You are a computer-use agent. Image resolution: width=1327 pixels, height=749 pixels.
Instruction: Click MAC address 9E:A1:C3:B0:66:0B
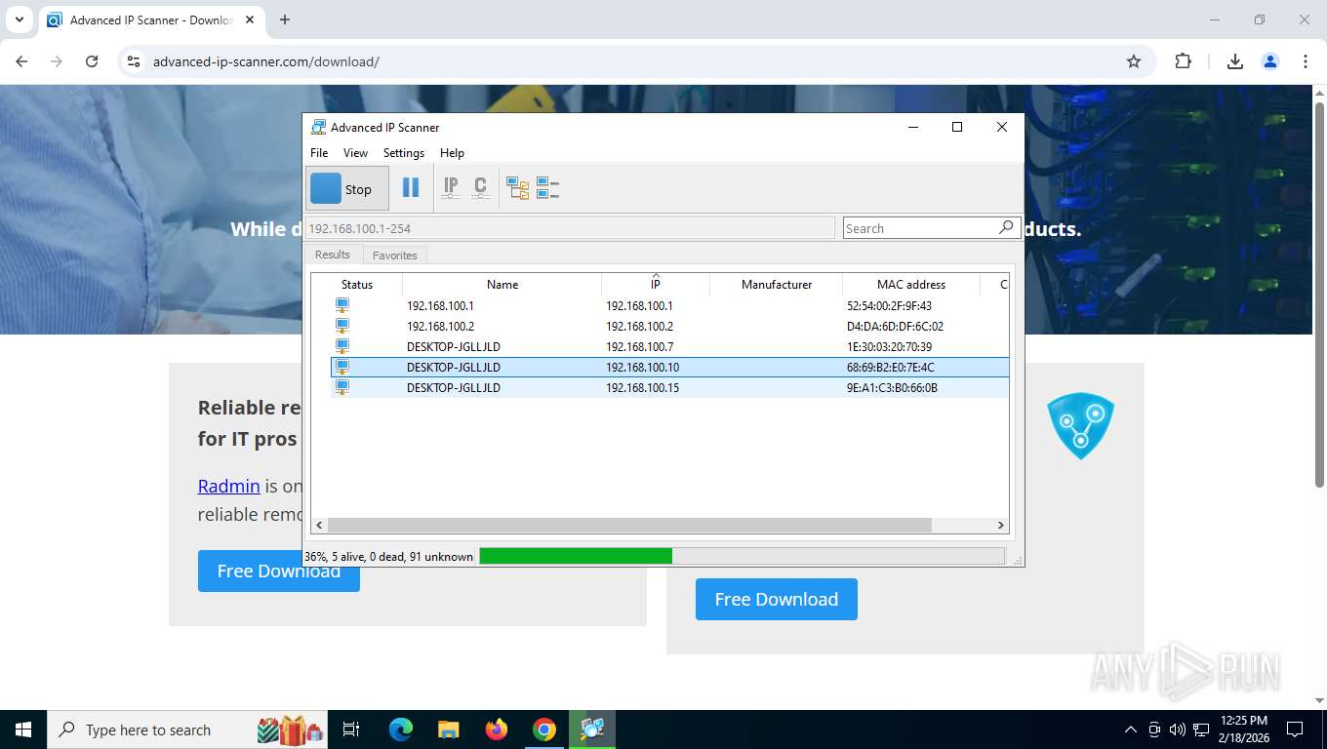[x=892, y=388]
